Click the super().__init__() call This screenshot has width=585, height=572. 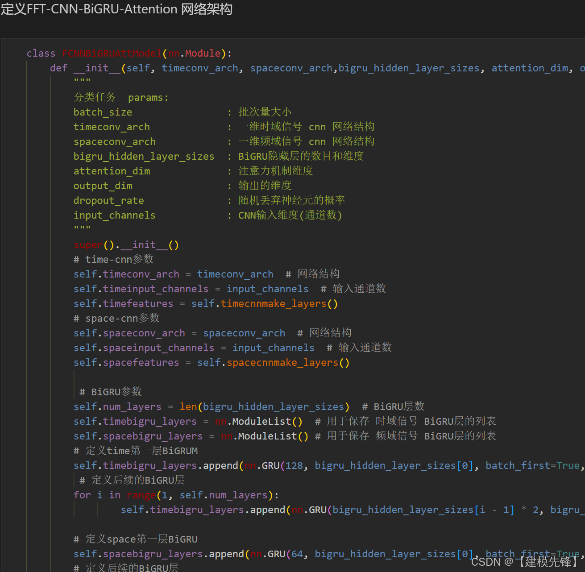126,245
